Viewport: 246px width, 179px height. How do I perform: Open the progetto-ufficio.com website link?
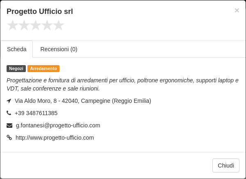point(55,138)
